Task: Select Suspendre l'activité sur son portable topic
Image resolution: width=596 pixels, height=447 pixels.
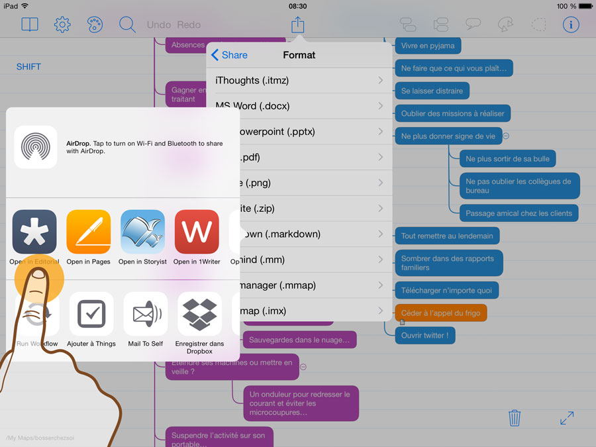Action: (x=219, y=438)
